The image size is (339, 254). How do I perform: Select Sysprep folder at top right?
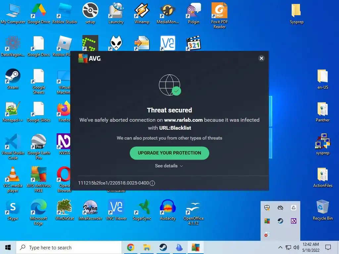297,14
